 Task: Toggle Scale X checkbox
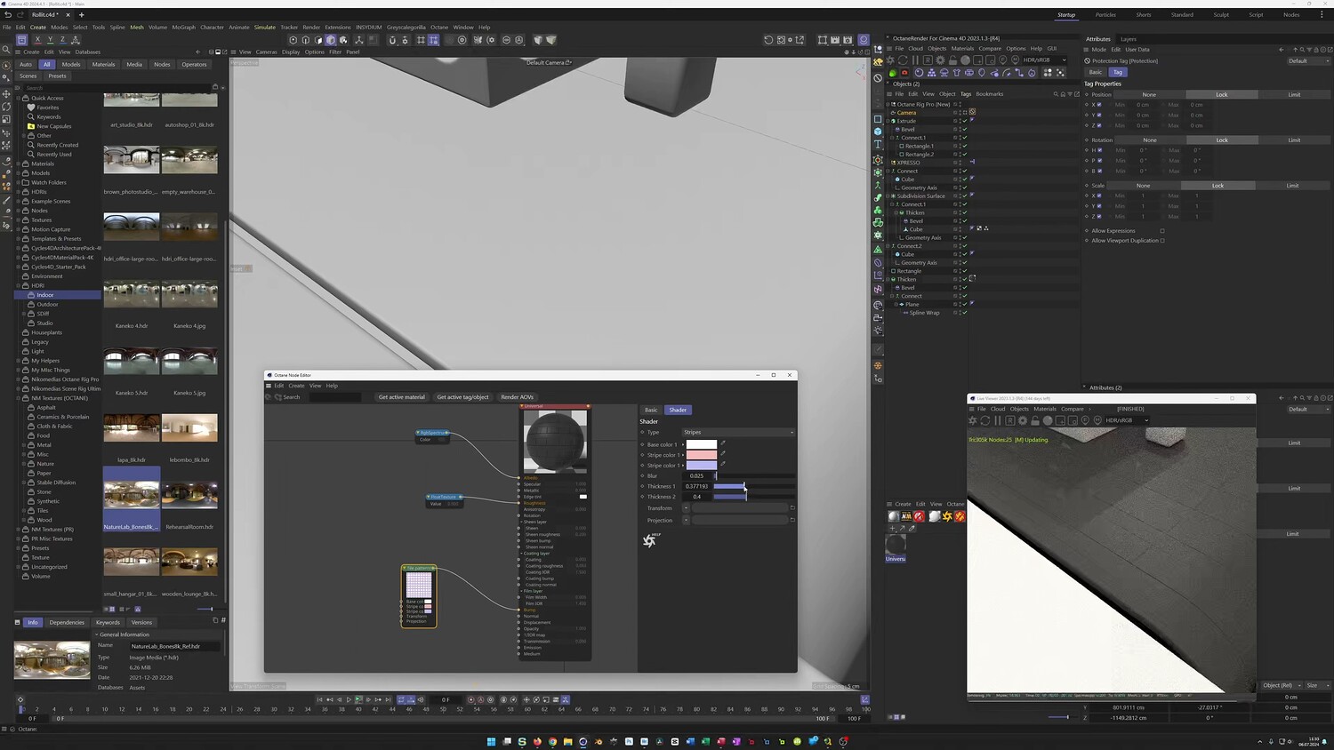[1099, 195]
